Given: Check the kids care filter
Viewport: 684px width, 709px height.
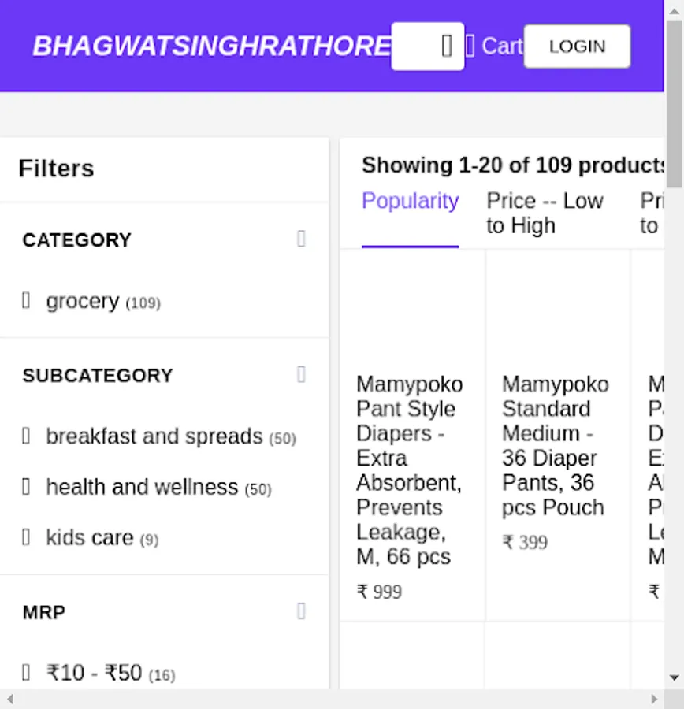Looking at the screenshot, I should (26, 537).
